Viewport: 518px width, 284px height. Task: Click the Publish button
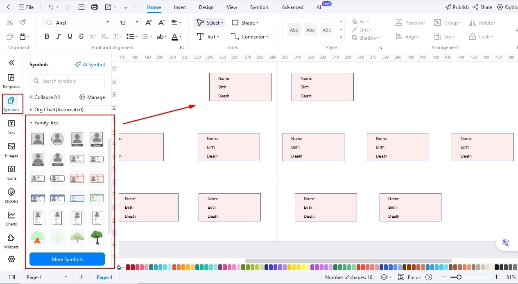(x=457, y=7)
